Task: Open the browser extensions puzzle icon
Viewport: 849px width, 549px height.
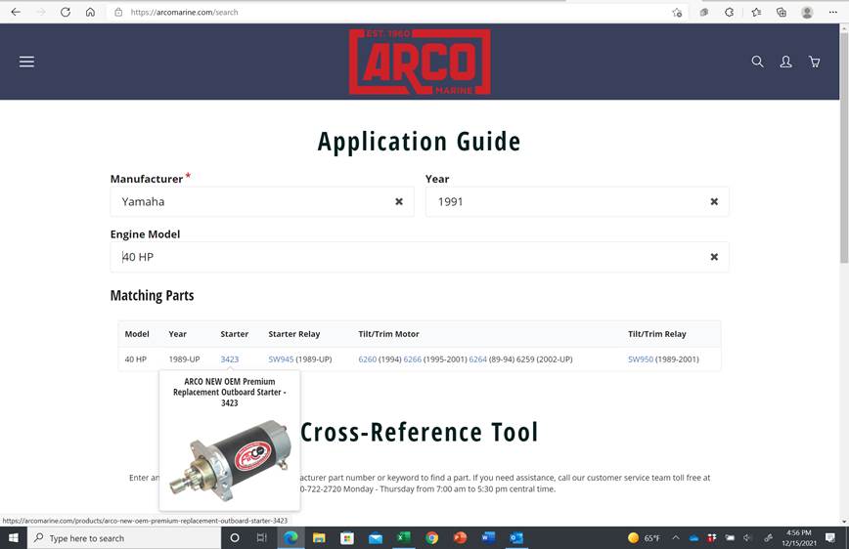Action: coord(730,12)
